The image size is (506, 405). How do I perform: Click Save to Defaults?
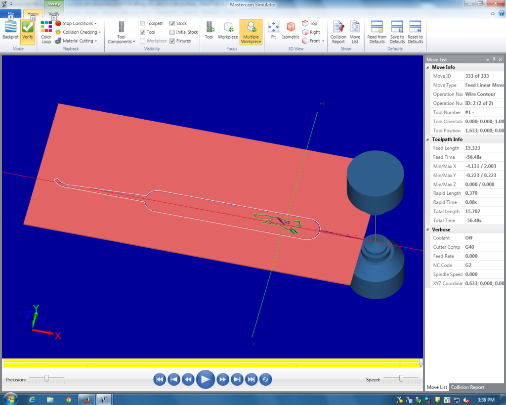pyautogui.click(x=397, y=32)
